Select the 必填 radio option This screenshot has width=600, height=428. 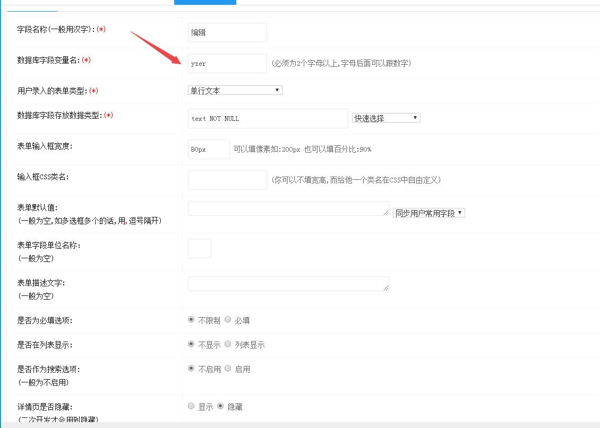click(x=228, y=320)
